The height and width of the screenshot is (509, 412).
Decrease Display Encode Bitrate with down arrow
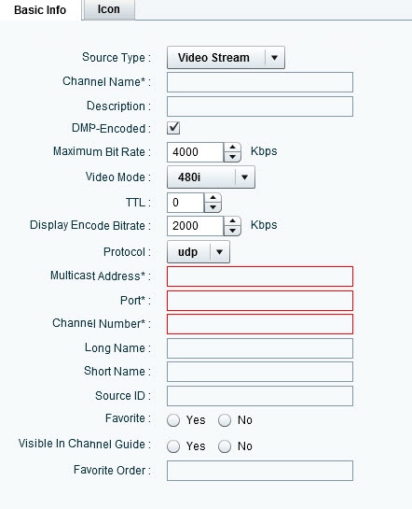tap(232, 231)
